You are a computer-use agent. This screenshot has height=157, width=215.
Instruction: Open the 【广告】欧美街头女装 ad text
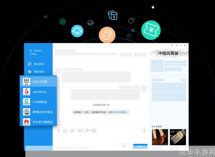[x=74, y=148]
